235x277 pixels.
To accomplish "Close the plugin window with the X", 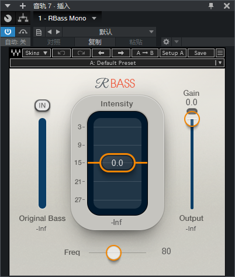I will pyautogui.click(x=227, y=6).
